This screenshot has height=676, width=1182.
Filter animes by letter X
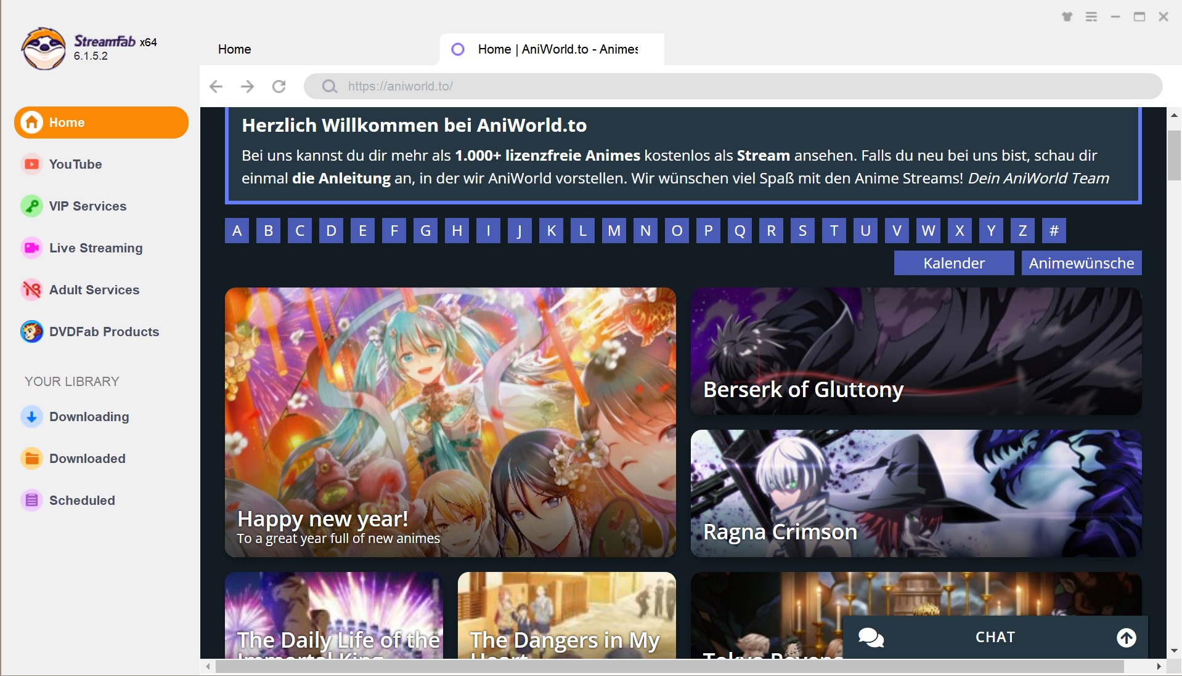[960, 231]
